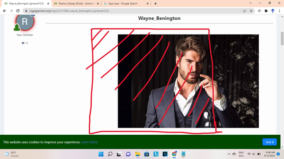Image resolution: width=284 pixels, height=159 pixels.
Task: Open Task View on taskbar
Action: click(119, 154)
